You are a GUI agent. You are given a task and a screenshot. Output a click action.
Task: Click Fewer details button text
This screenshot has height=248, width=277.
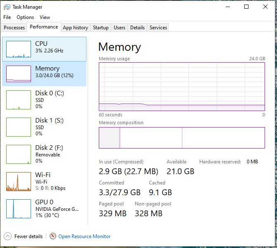[29, 236]
